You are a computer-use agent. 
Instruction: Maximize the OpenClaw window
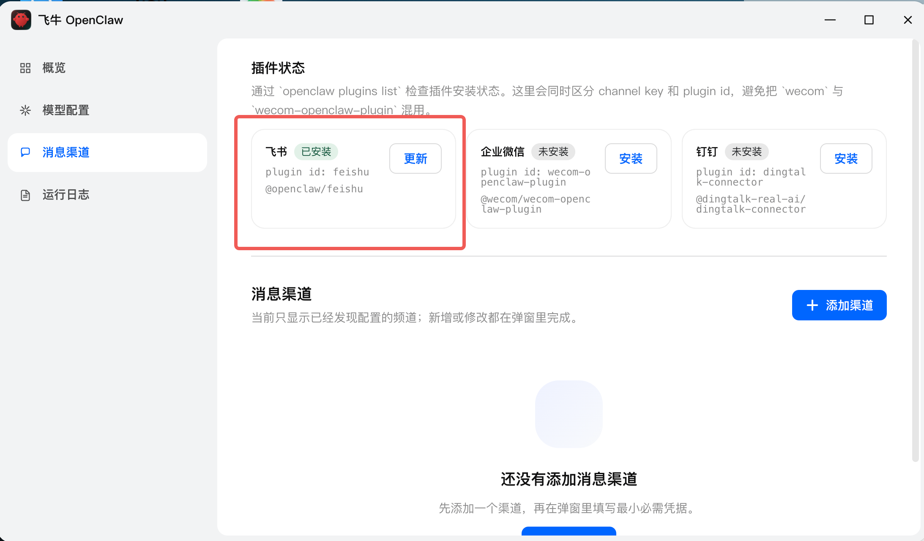(869, 20)
